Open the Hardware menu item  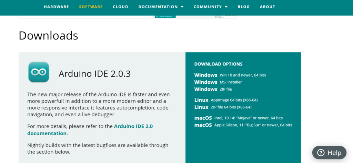57,7
